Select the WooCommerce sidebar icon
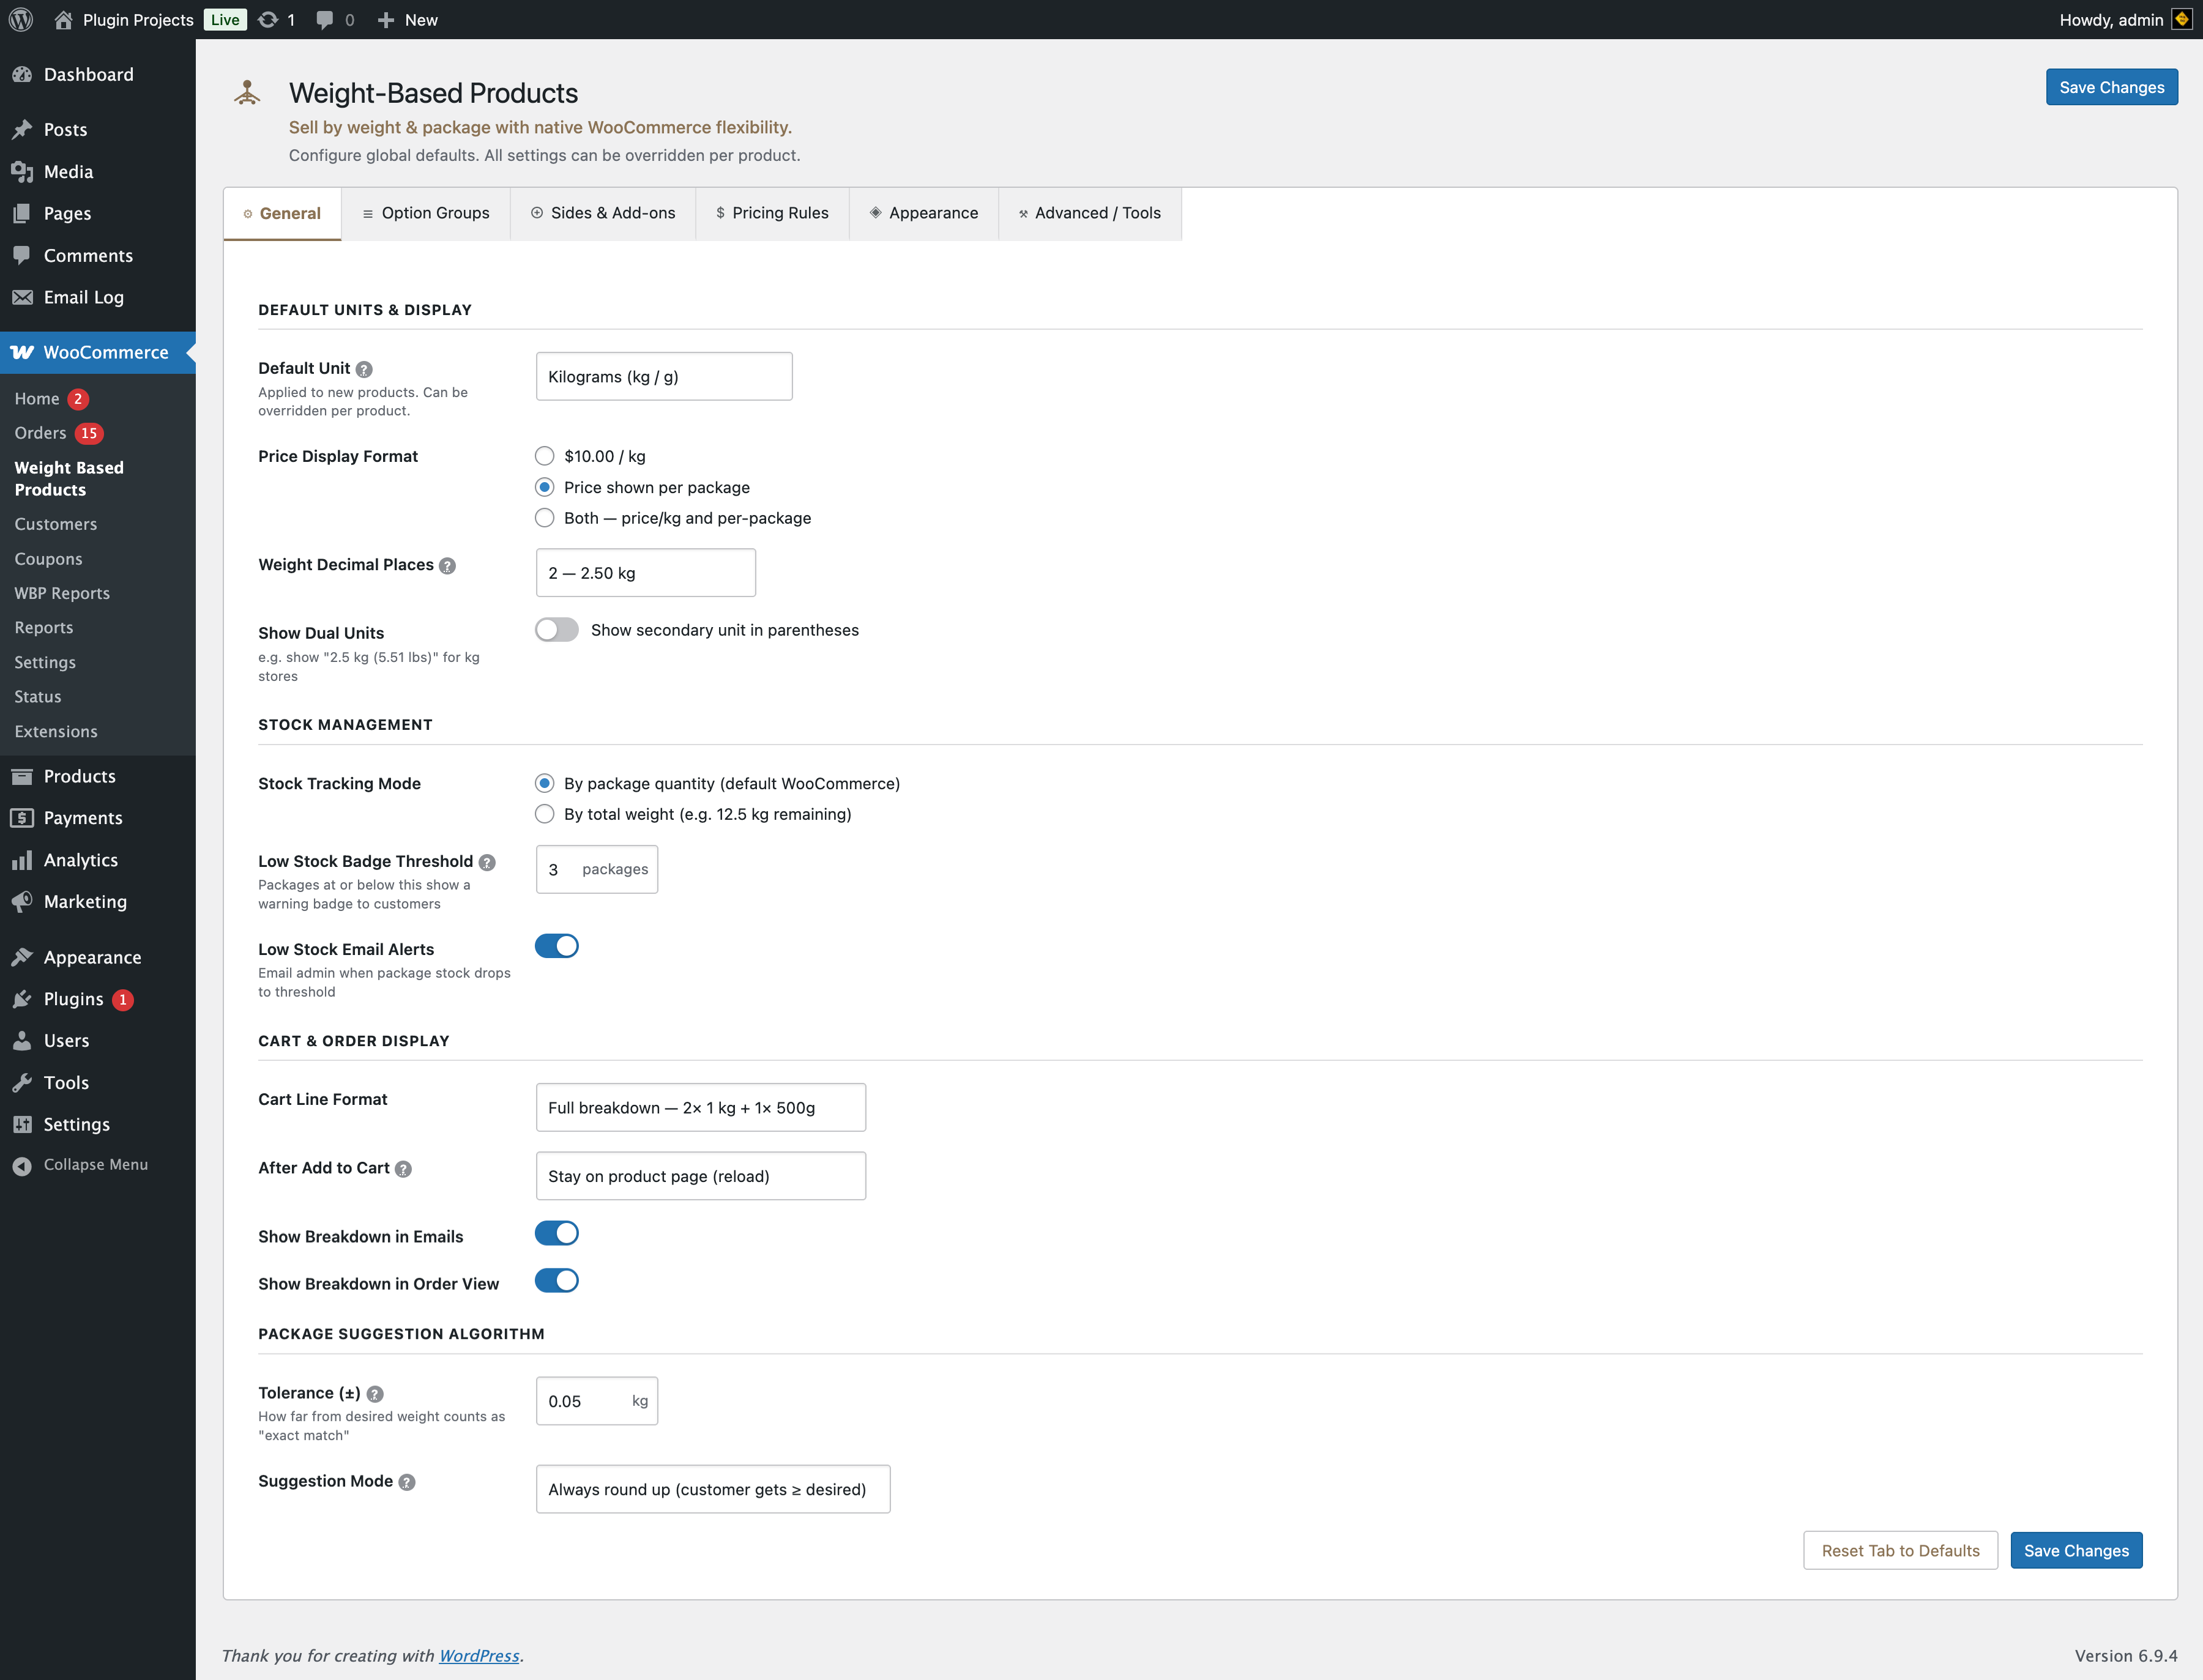This screenshot has height=1680, width=2203. pyautogui.click(x=22, y=352)
